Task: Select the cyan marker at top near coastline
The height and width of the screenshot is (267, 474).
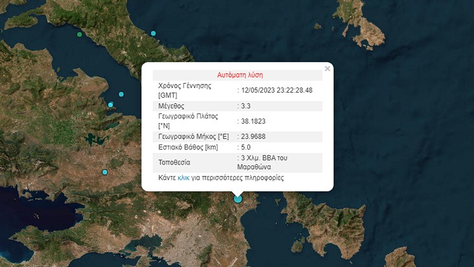Action: point(153,33)
